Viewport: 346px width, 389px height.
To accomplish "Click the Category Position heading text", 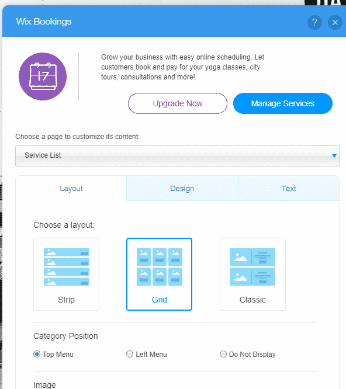I will pos(65,336).
